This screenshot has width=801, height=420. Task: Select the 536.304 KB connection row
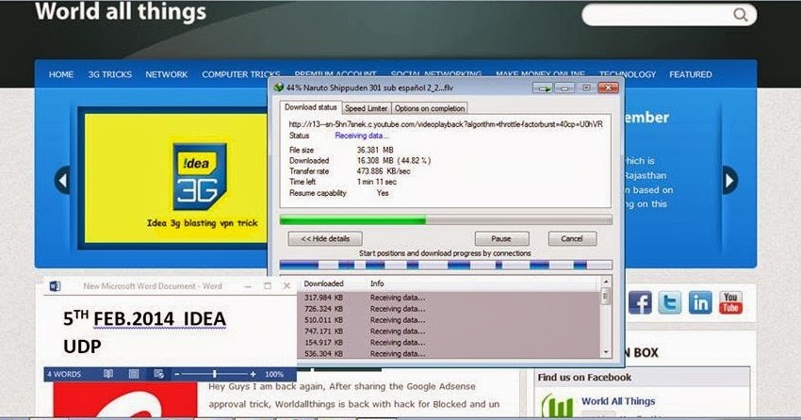click(449, 354)
